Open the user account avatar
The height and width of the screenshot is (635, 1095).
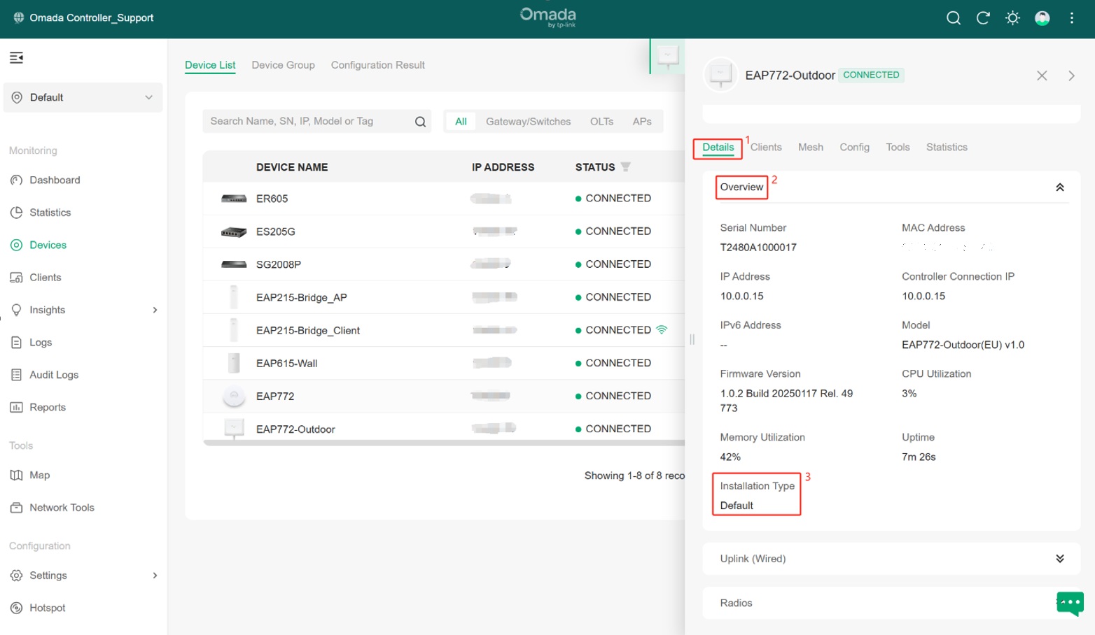1042,18
